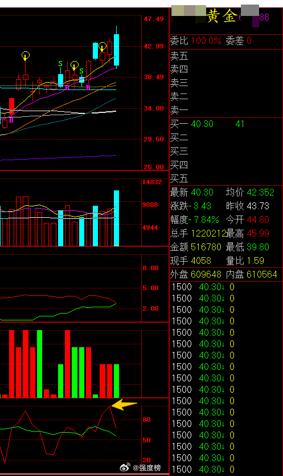Select the 买二 order row

click(x=226, y=137)
